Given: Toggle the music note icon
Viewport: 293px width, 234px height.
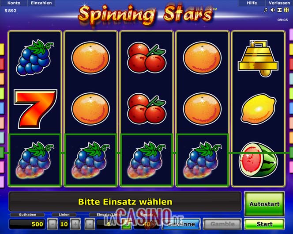Looking at the screenshot, I should 266,10.
